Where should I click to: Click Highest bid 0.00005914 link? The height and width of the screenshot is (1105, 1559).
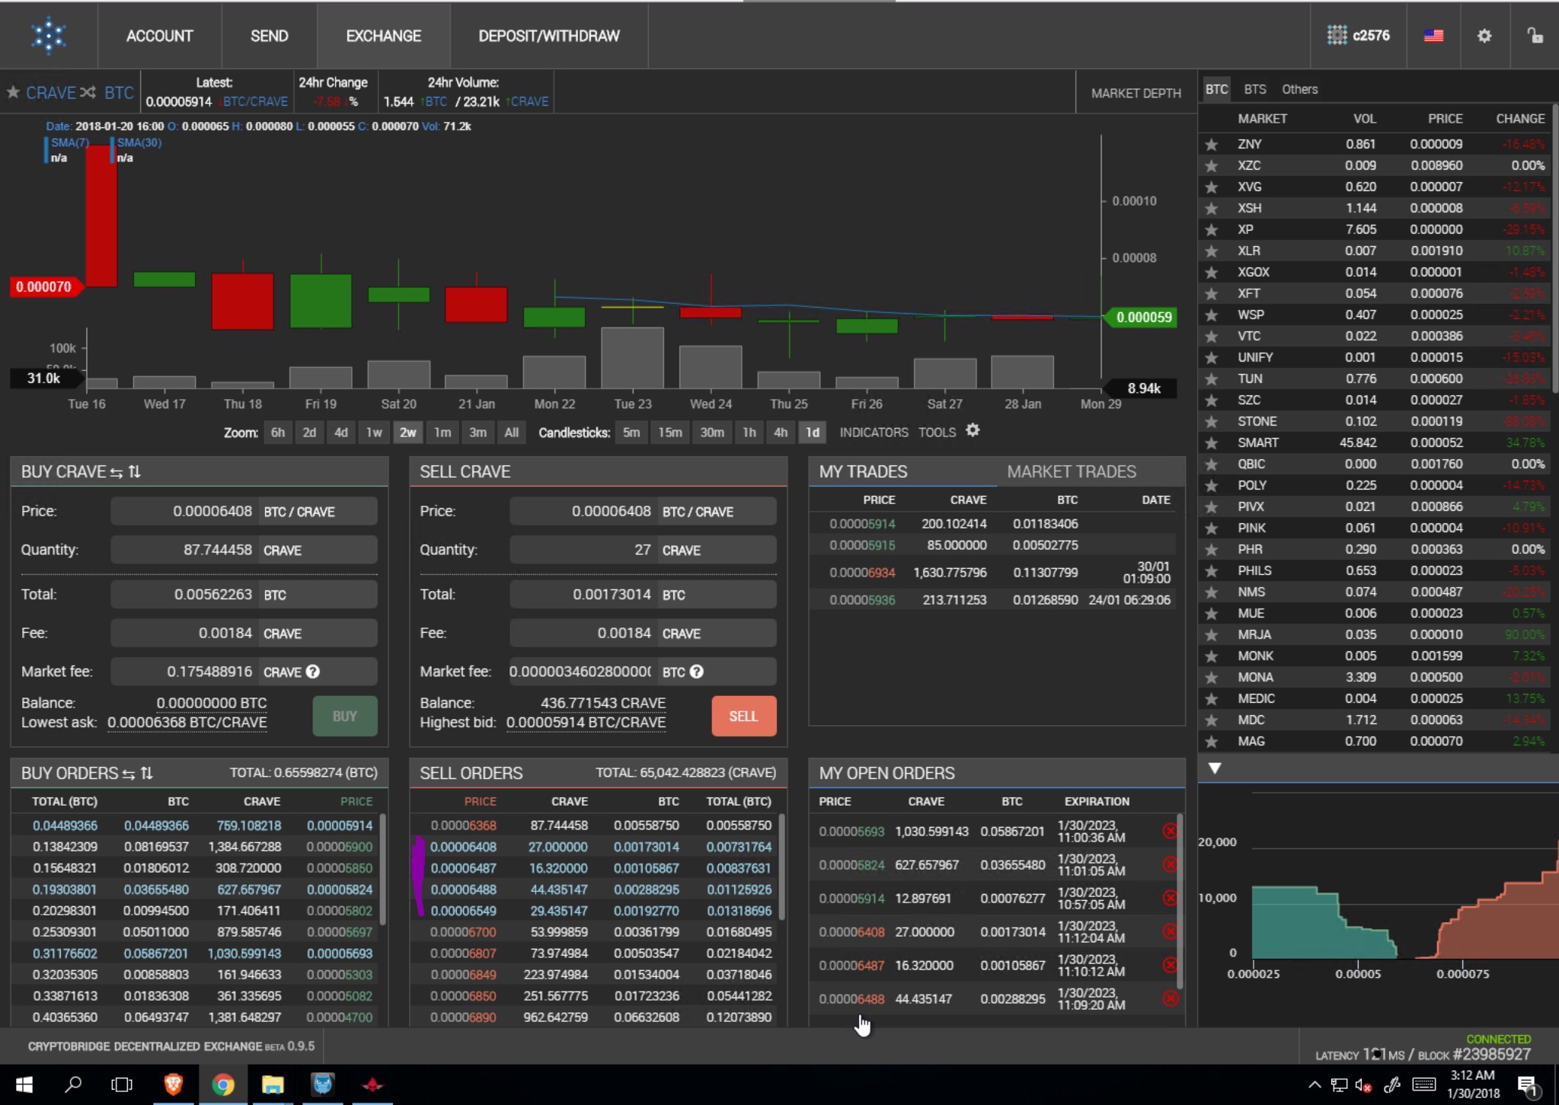click(x=586, y=722)
